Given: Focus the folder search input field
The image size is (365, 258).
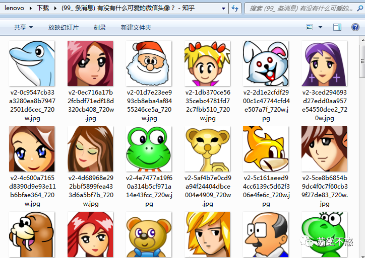Looking at the screenshot, I should tap(301, 9).
